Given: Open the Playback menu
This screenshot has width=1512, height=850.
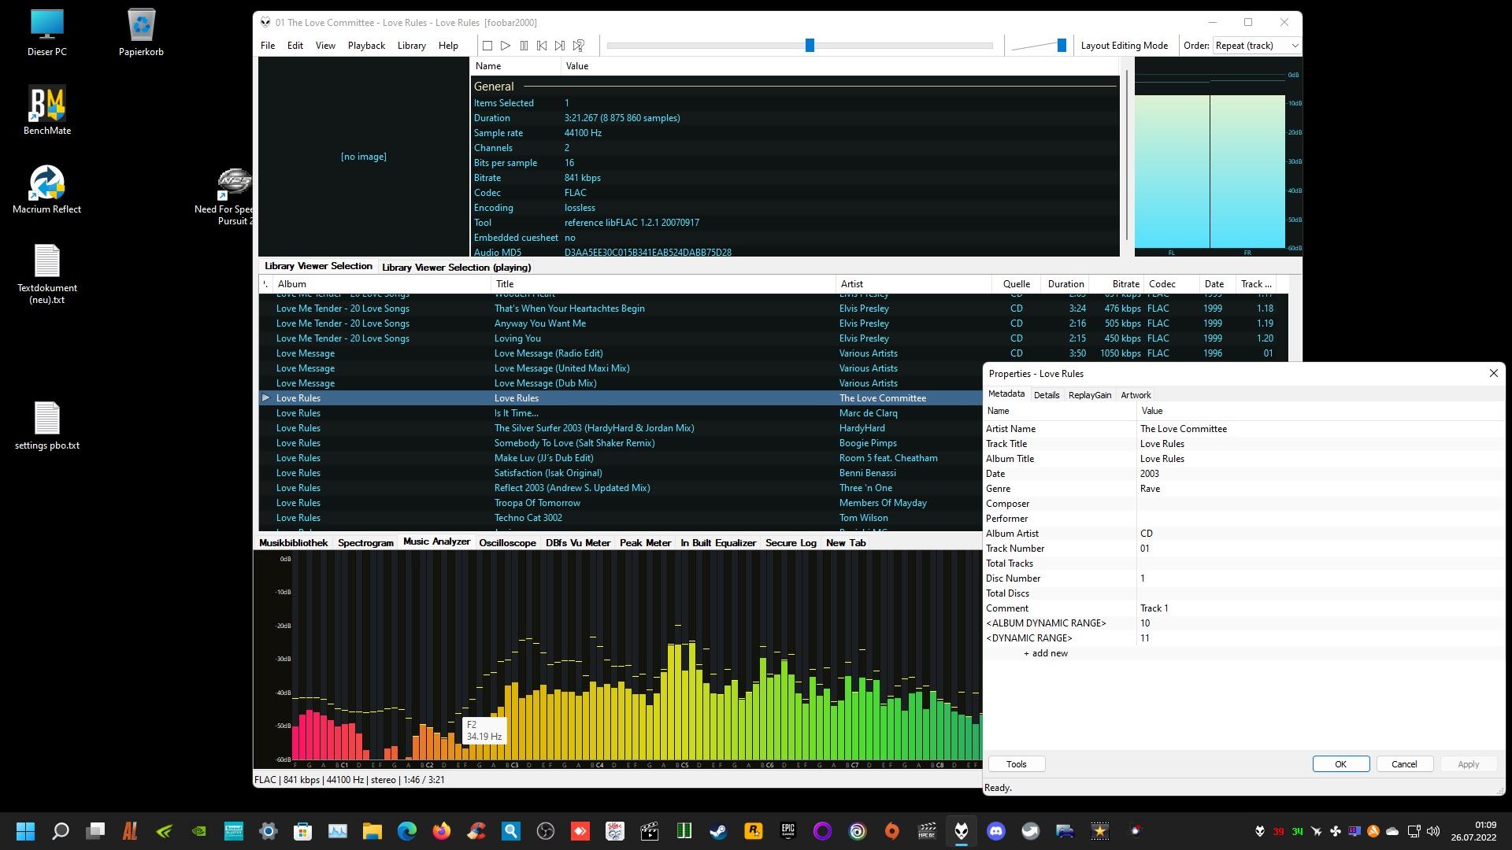Looking at the screenshot, I should click(x=366, y=46).
